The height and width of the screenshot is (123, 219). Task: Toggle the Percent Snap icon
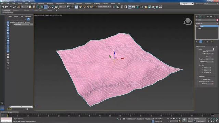pyautogui.click(x=88, y=7)
